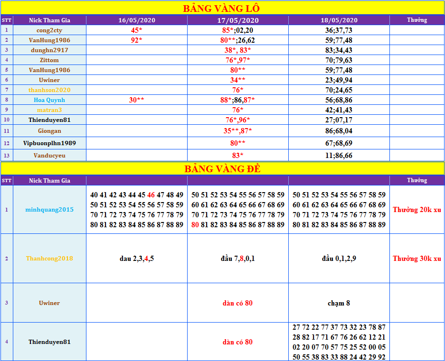Open nick minhquang2015
The height and width of the screenshot is (361, 445).
49,210
